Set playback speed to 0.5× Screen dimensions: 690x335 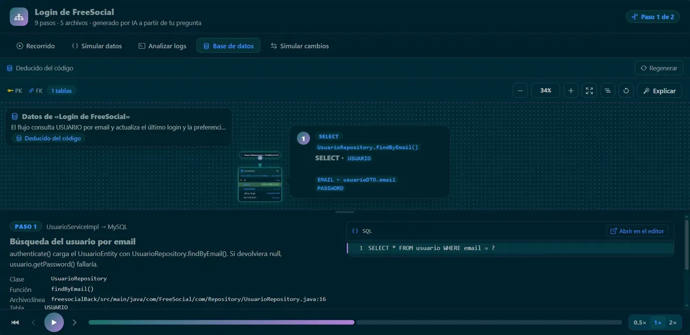pyautogui.click(x=640, y=322)
